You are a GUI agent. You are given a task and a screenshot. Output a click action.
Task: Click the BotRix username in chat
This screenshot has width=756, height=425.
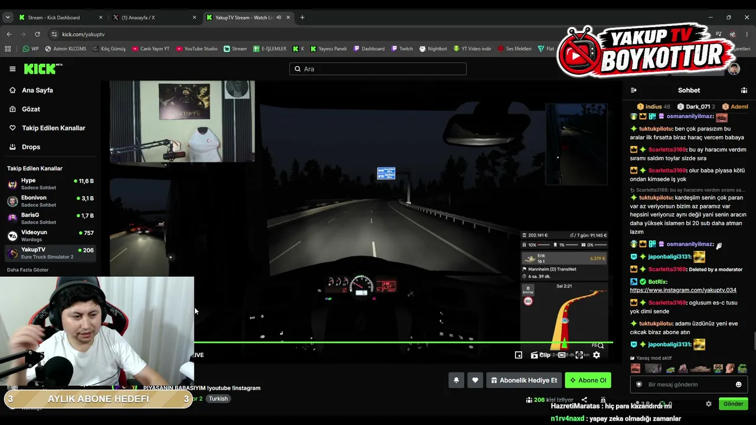coord(657,282)
